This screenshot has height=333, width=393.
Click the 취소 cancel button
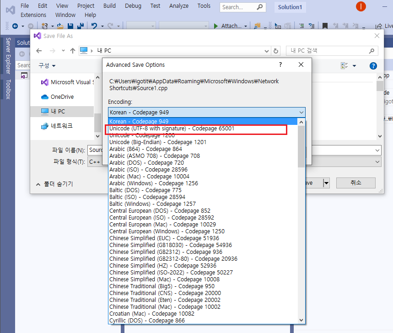[x=355, y=183]
